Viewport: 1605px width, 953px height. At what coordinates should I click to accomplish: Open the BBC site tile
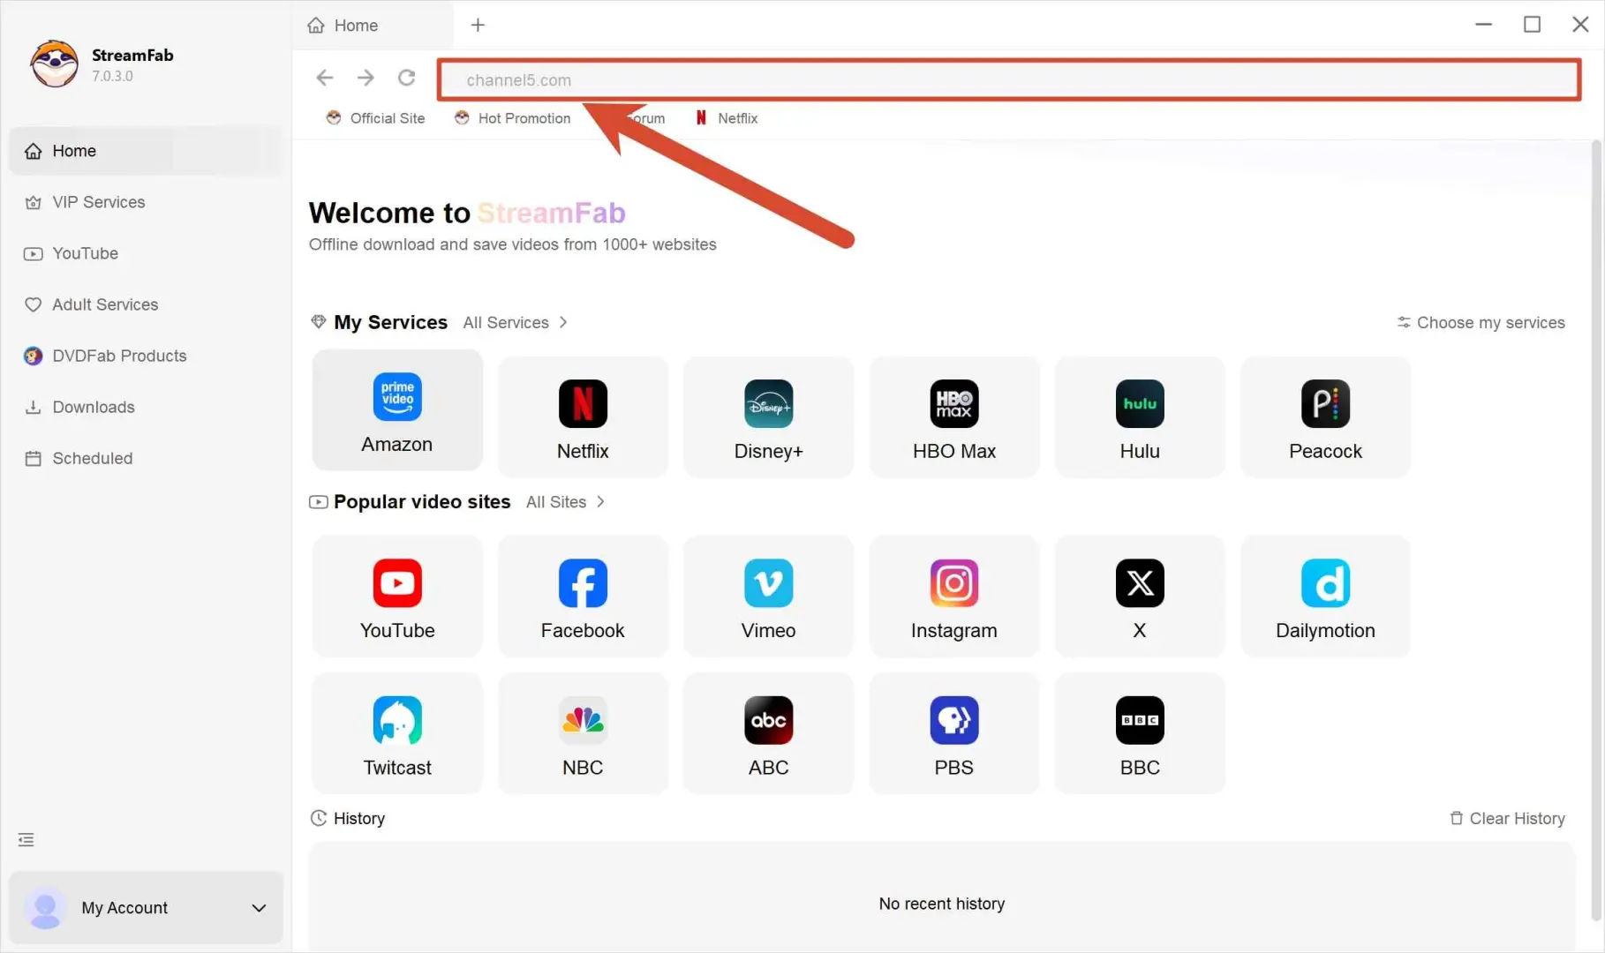tap(1140, 733)
